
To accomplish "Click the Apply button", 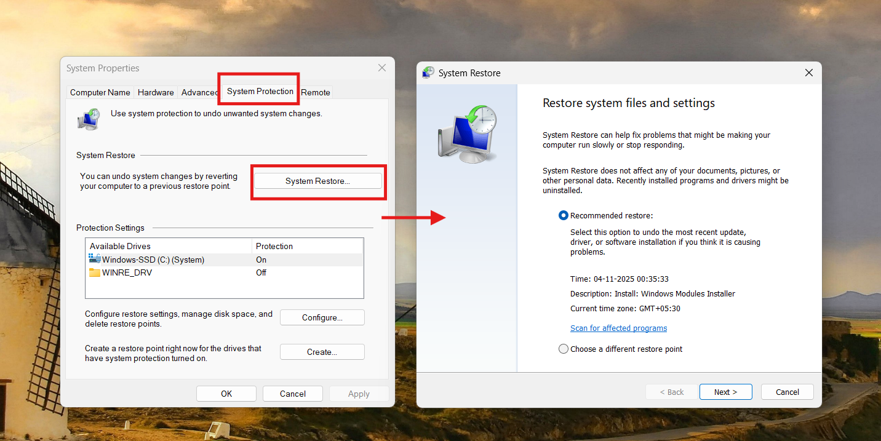I will coord(359,393).
